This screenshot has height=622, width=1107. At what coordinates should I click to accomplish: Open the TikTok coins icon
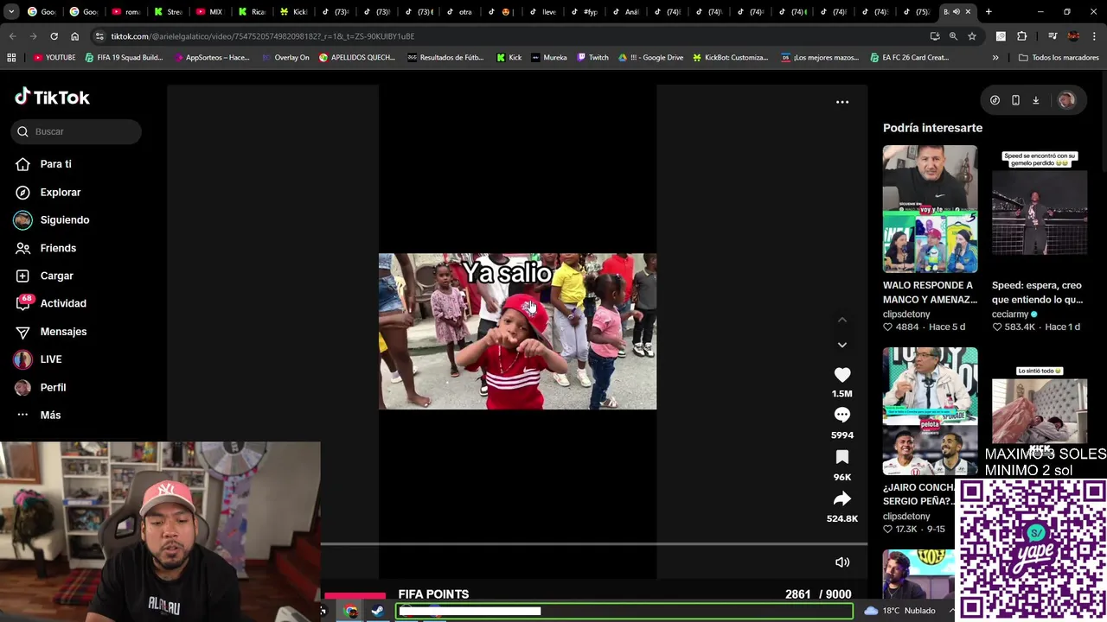pos(995,100)
